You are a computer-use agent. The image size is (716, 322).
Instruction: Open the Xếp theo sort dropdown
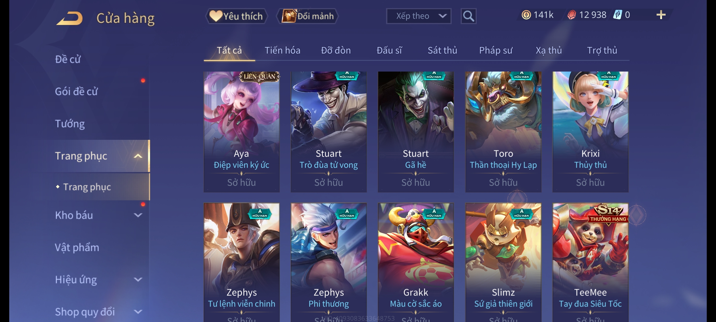419,16
